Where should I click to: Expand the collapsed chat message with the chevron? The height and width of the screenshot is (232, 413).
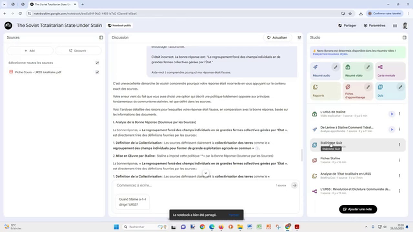[x=206, y=173]
